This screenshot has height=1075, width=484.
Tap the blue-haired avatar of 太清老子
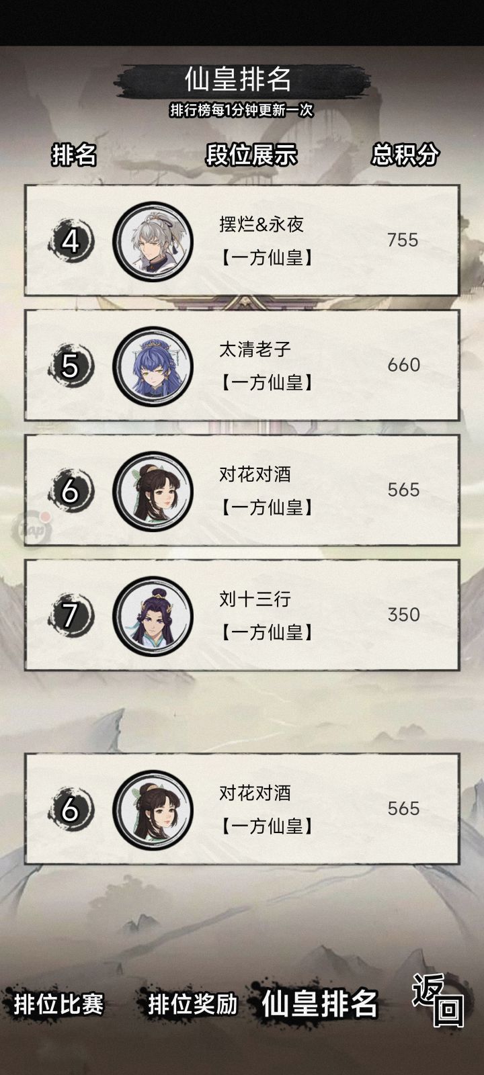tap(153, 365)
